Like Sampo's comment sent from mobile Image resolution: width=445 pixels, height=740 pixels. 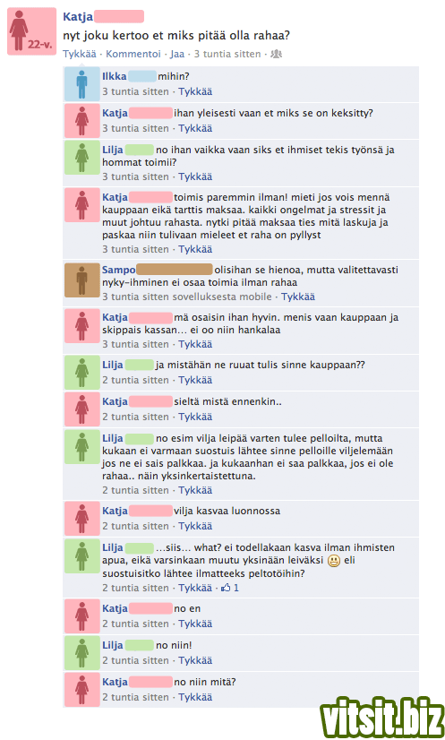(x=298, y=297)
